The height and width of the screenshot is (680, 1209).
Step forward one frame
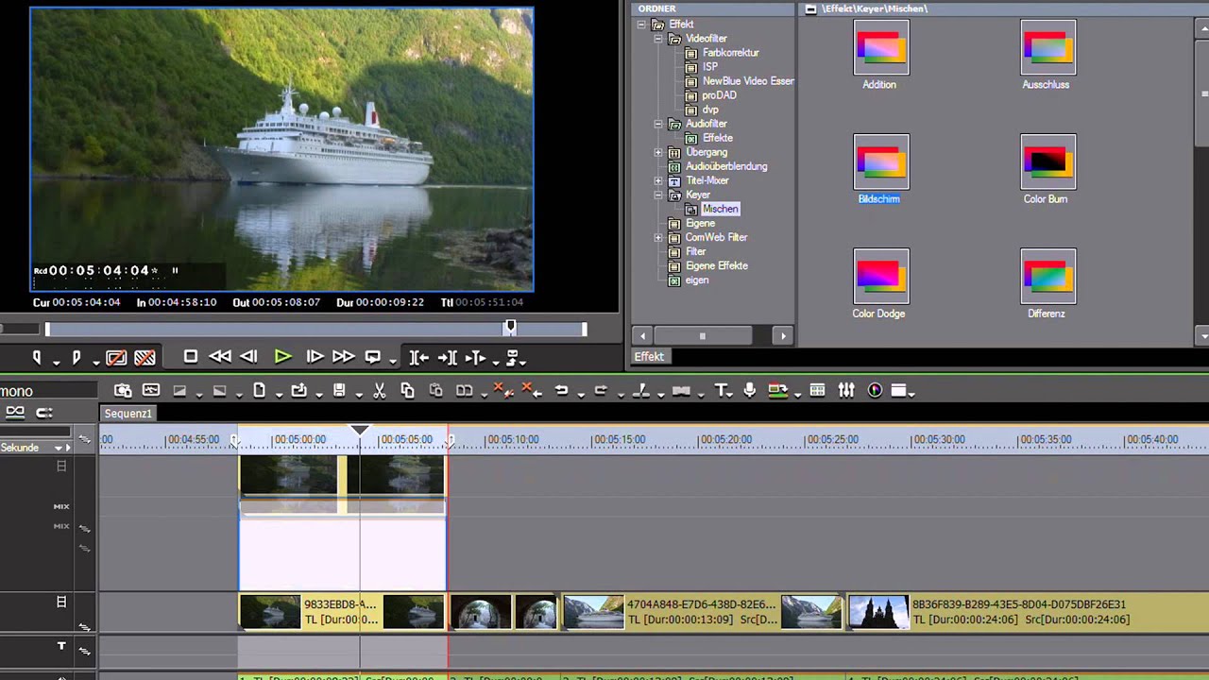tap(315, 357)
